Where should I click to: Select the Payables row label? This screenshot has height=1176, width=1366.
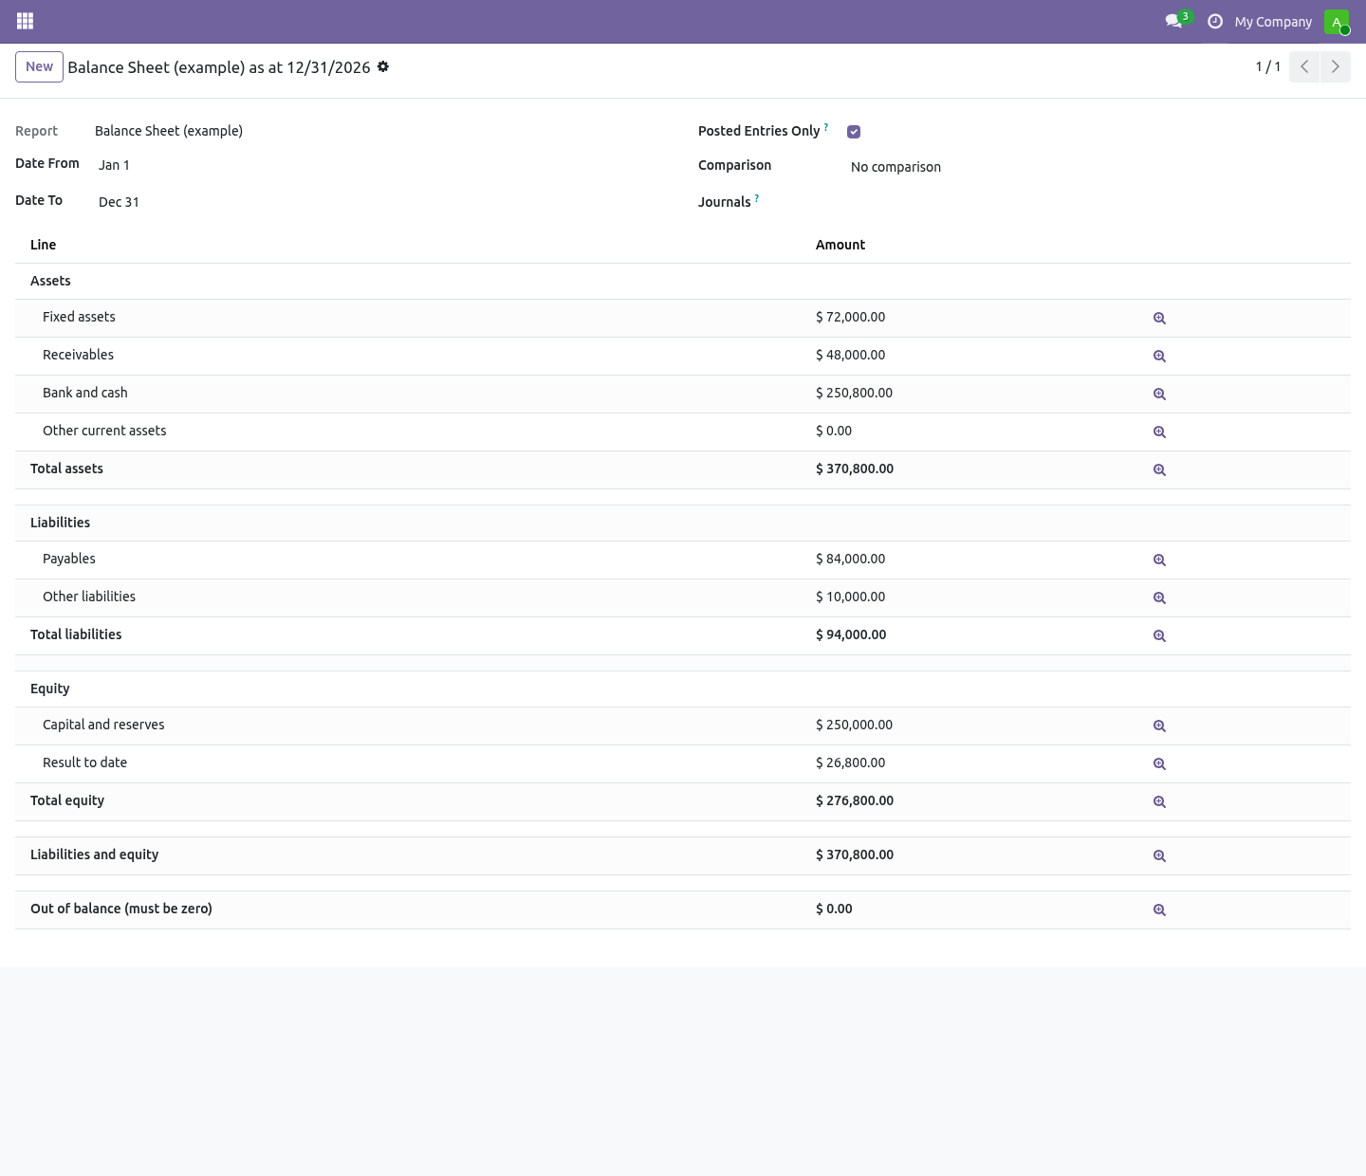coord(69,559)
